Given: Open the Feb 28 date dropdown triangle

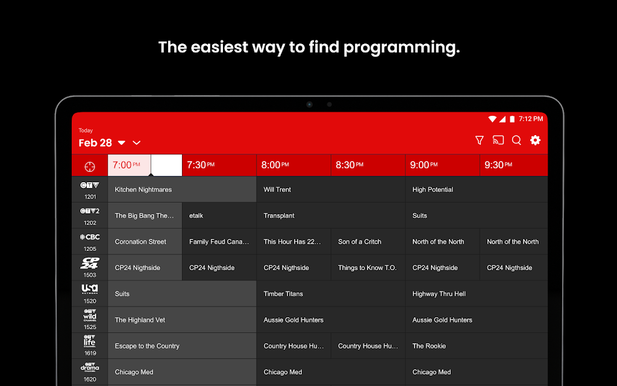Looking at the screenshot, I should click(x=121, y=144).
